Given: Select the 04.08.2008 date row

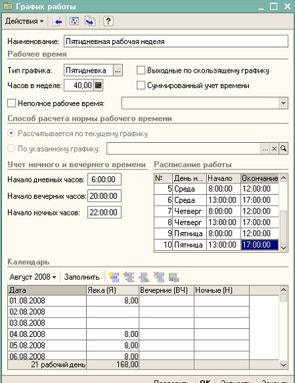Looking at the screenshot, I should pyautogui.click(x=129, y=334).
